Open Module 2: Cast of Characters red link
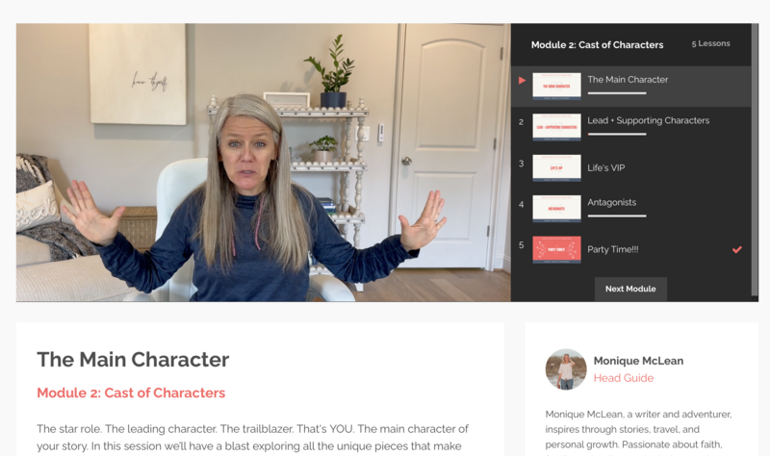 point(131,393)
